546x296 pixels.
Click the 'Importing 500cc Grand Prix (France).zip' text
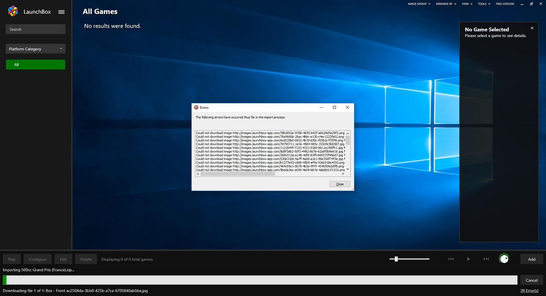point(39,270)
